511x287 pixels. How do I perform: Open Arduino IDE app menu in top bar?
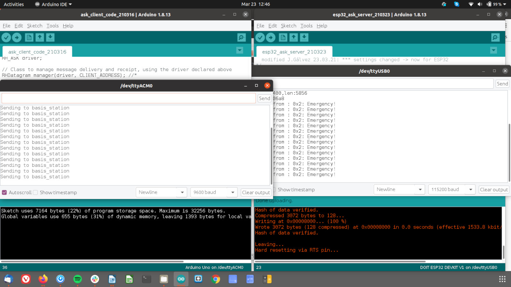tap(54, 4)
